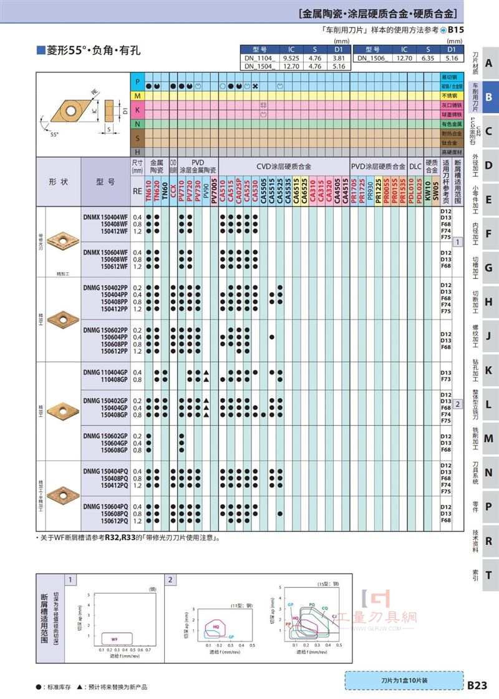Screen dimensions: 499x699
Task: Click chip-breaker range box number 1
Action: click(458, 242)
